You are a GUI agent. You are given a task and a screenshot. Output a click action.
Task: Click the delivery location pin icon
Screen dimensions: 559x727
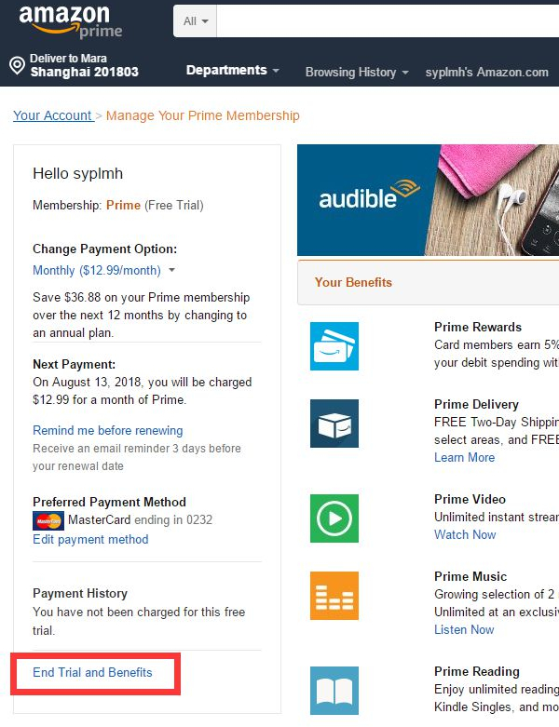17,65
